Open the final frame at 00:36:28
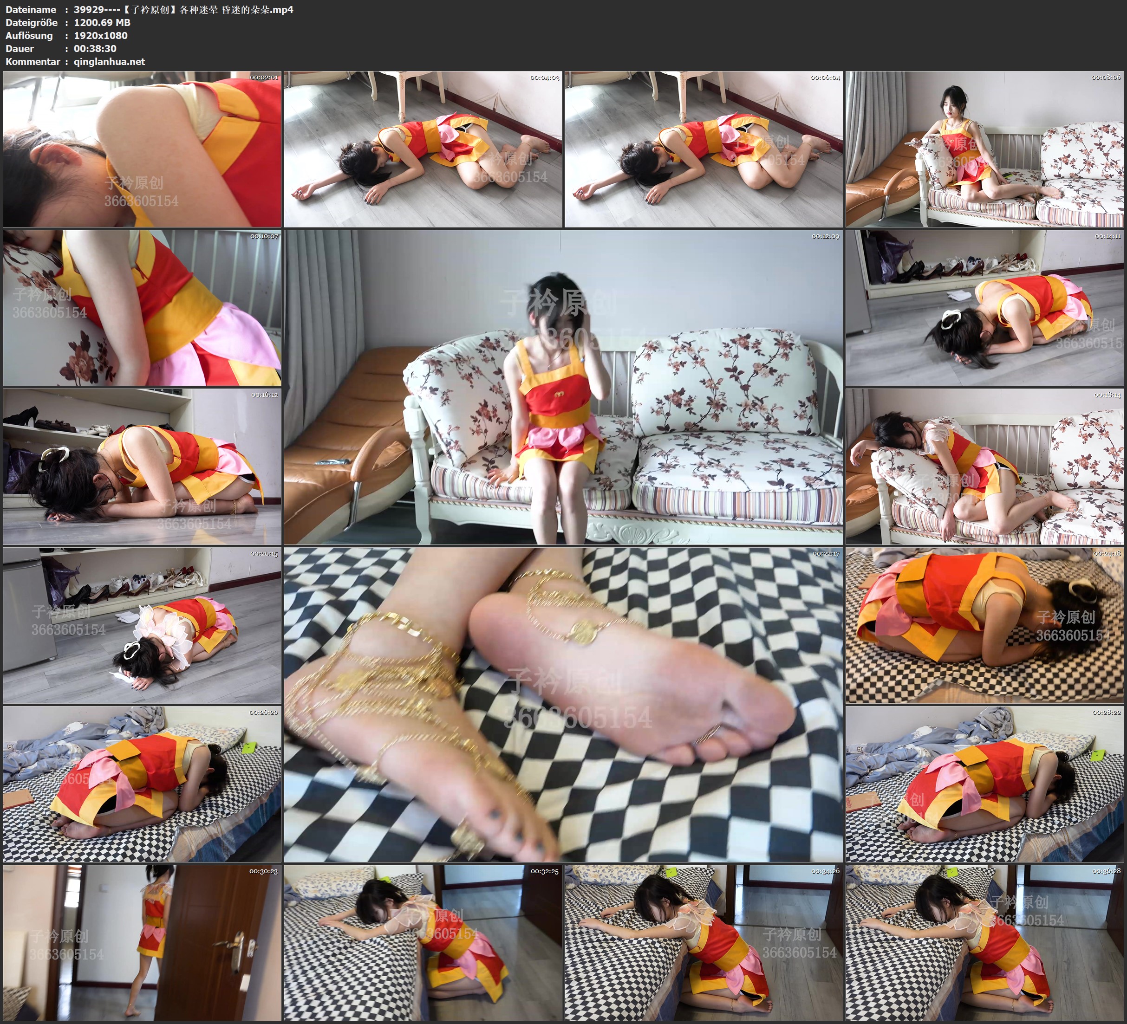Viewport: 1127px width, 1024px height. coord(984,942)
